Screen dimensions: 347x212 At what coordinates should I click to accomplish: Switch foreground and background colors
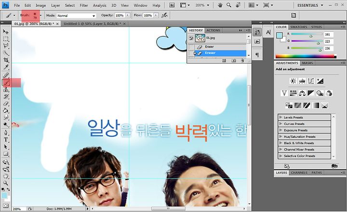(8, 189)
